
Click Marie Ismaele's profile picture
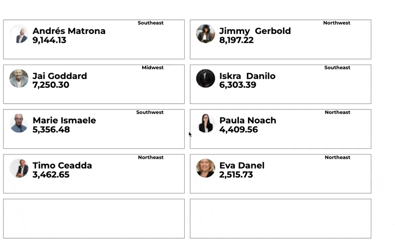[19, 123]
